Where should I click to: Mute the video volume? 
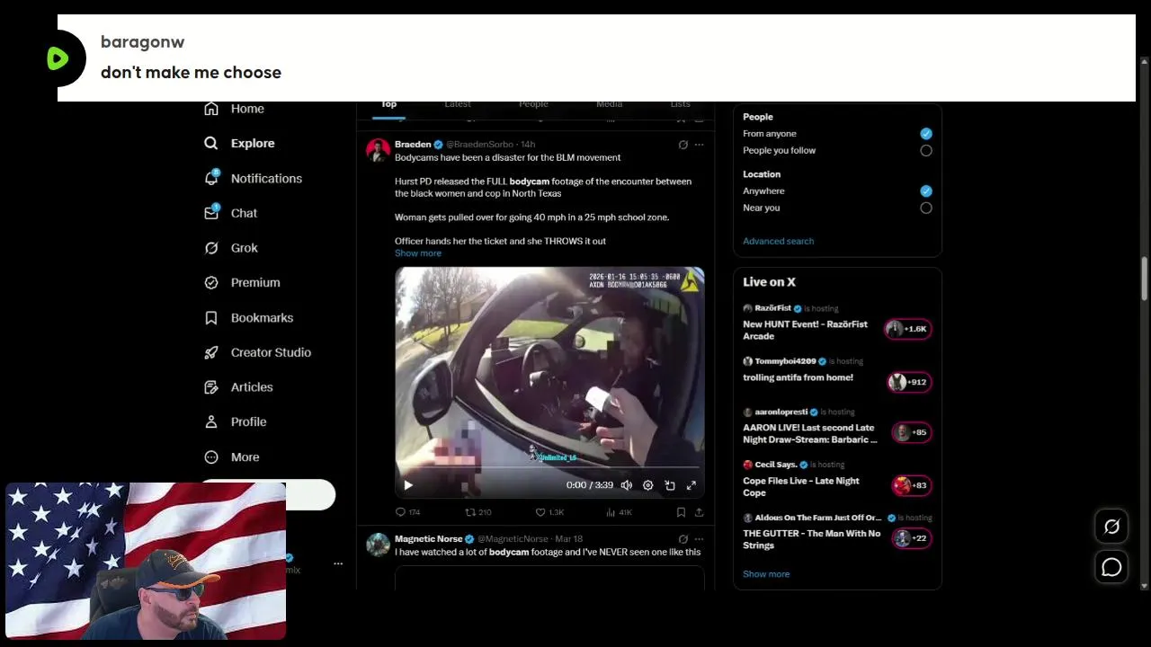point(627,485)
